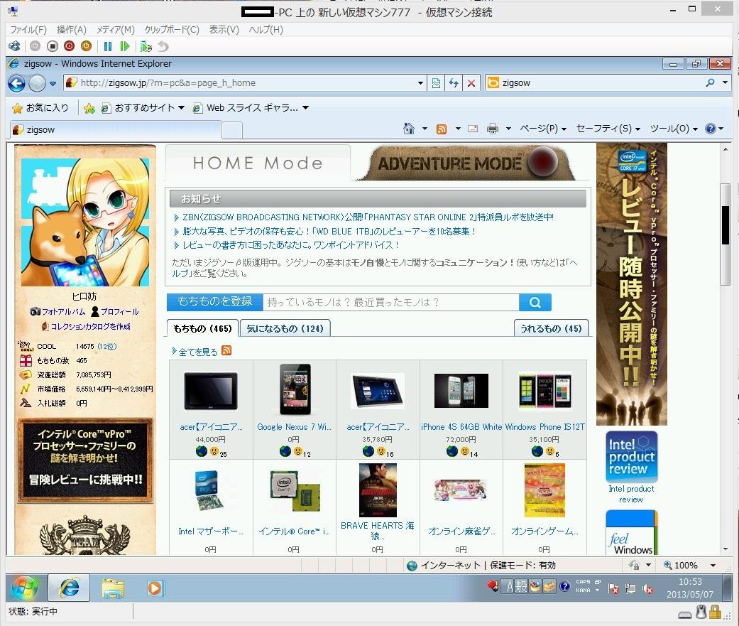Viewport: 739px width, 626px height.
Task: Expand the address bar history dropdown
Action: pyautogui.click(x=420, y=83)
